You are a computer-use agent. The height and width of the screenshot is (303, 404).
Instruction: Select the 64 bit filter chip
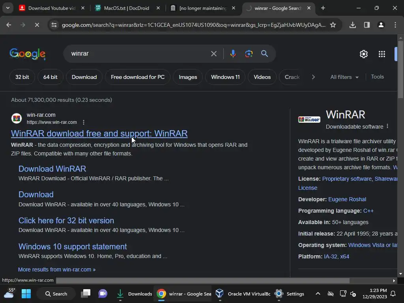coord(50,77)
